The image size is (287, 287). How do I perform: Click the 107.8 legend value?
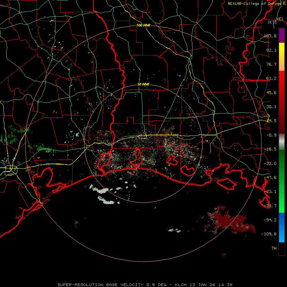(270, 36)
